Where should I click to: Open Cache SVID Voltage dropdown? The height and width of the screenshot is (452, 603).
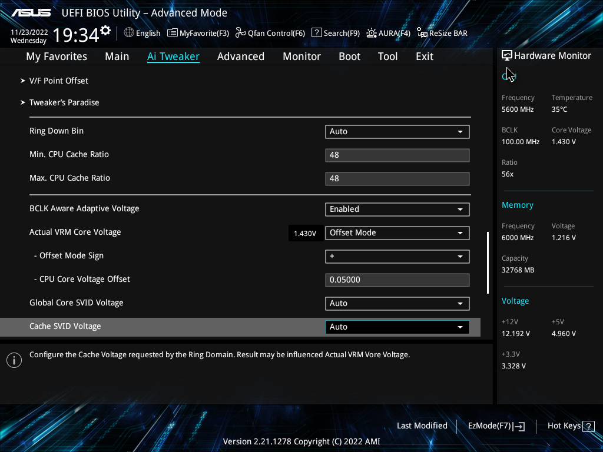tap(397, 327)
